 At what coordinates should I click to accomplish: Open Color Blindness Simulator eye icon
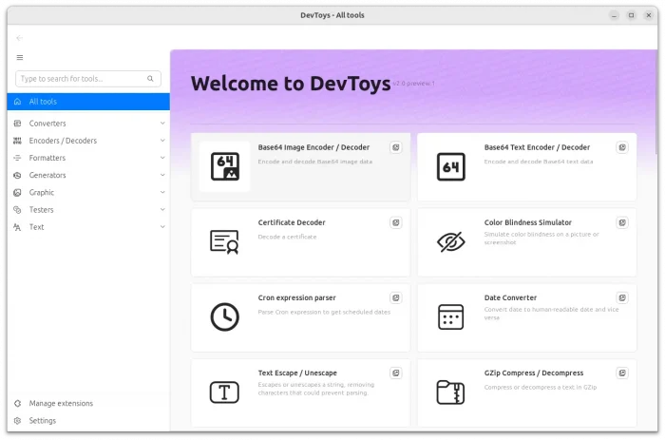click(450, 241)
